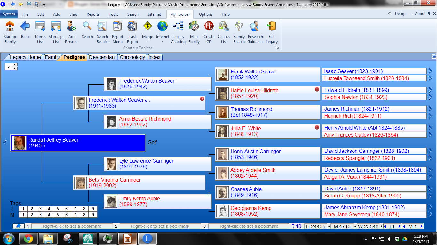Image resolution: width=437 pixels, height=245 pixels.
Task: Open the Reports menu
Action: pyautogui.click(x=93, y=14)
